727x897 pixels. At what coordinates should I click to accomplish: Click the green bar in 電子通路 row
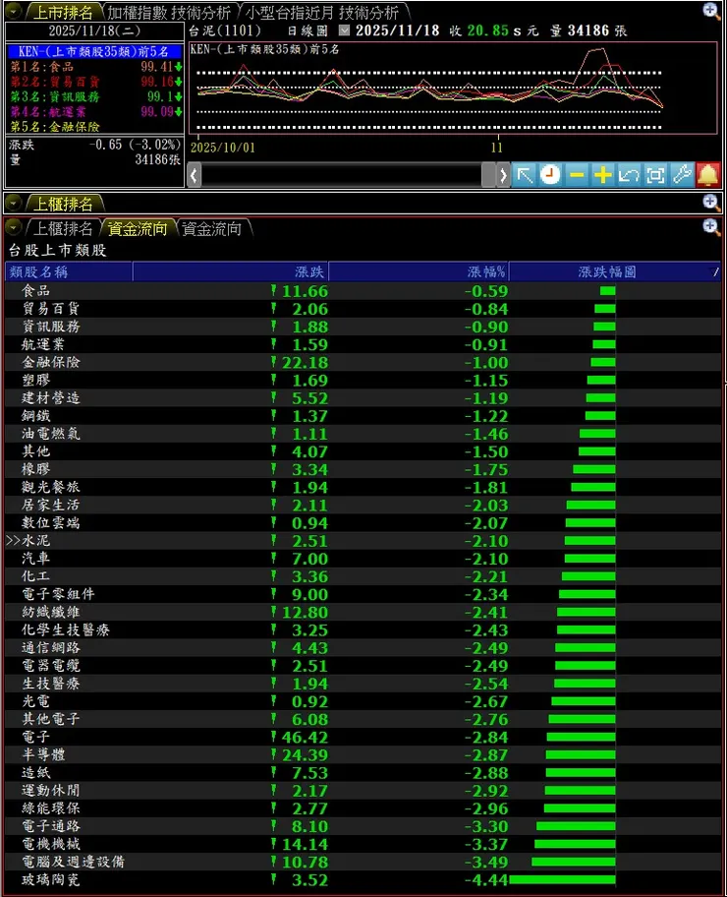click(576, 826)
